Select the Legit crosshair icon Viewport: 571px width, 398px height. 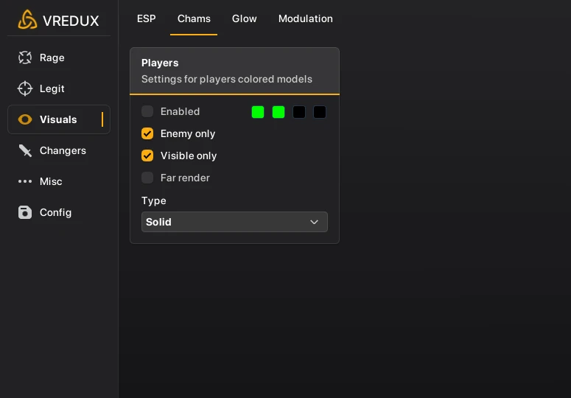pyautogui.click(x=25, y=88)
